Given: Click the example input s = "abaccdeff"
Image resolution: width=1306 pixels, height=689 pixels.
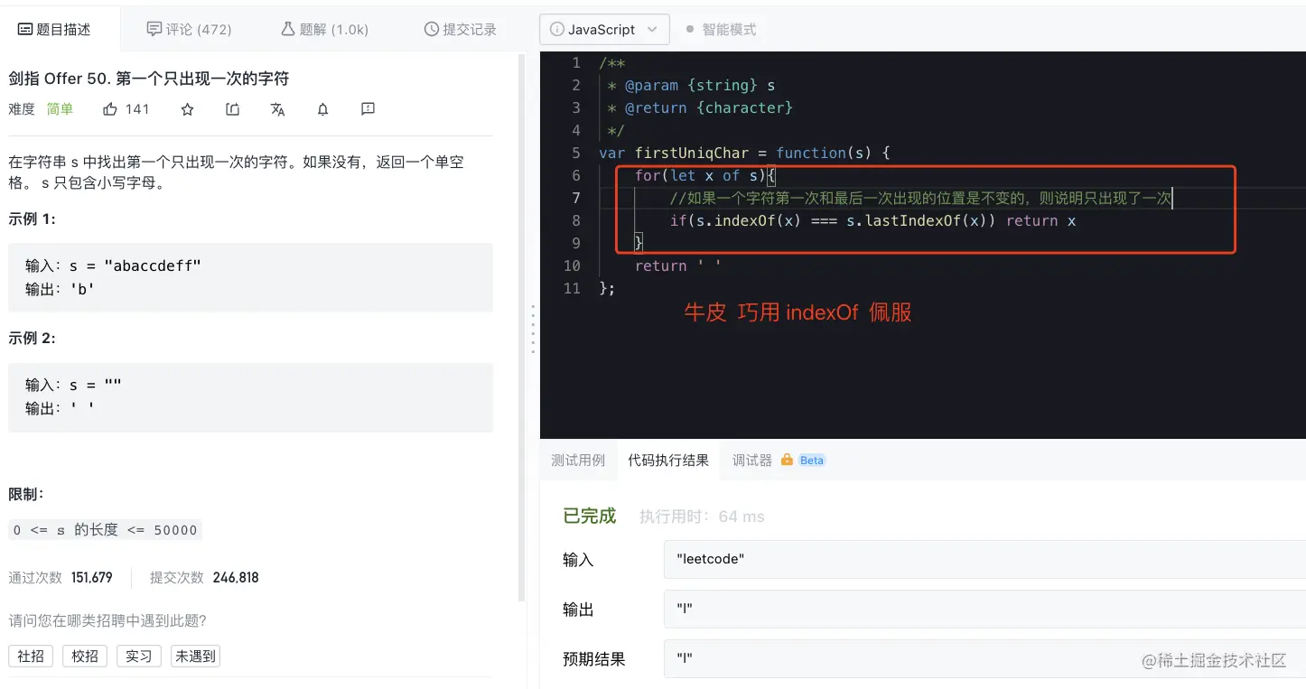Looking at the screenshot, I should (x=113, y=265).
